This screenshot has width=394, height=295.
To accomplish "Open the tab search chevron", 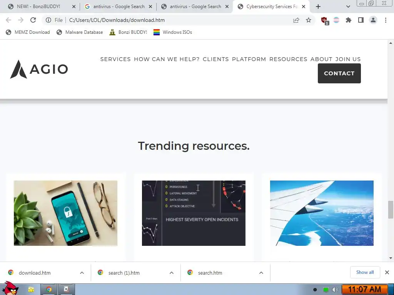I will [348, 7].
